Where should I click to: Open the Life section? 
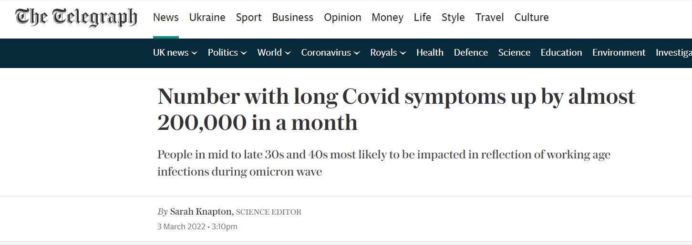point(422,18)
